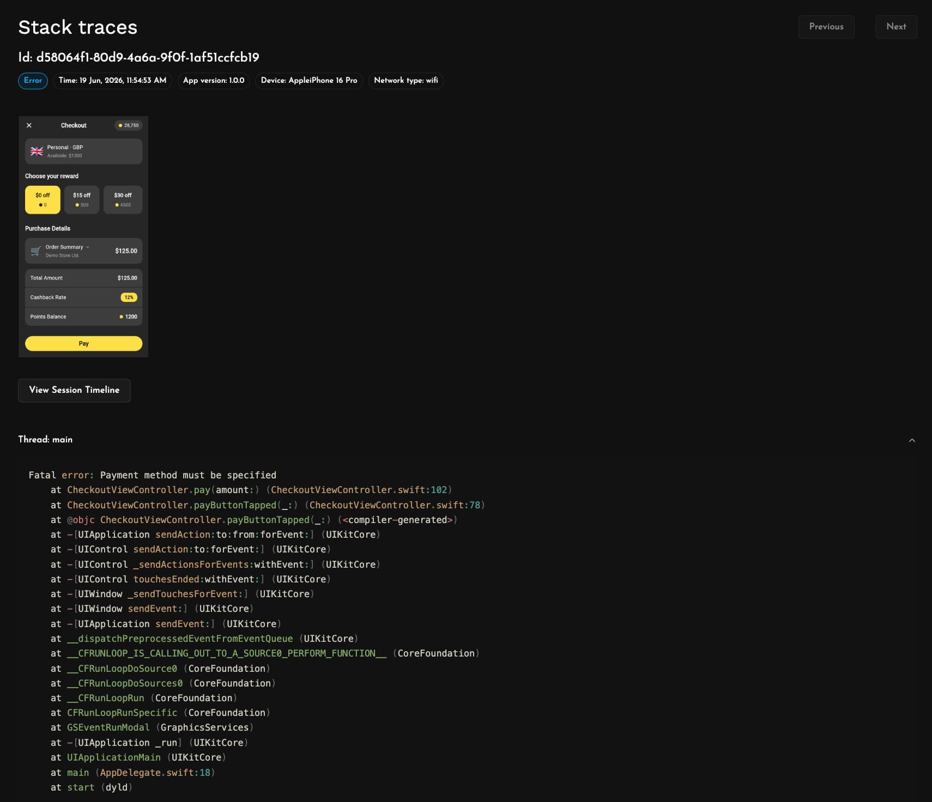Collapse the Thread: main section chevron
932x802 pixels.
coord(912,440)
